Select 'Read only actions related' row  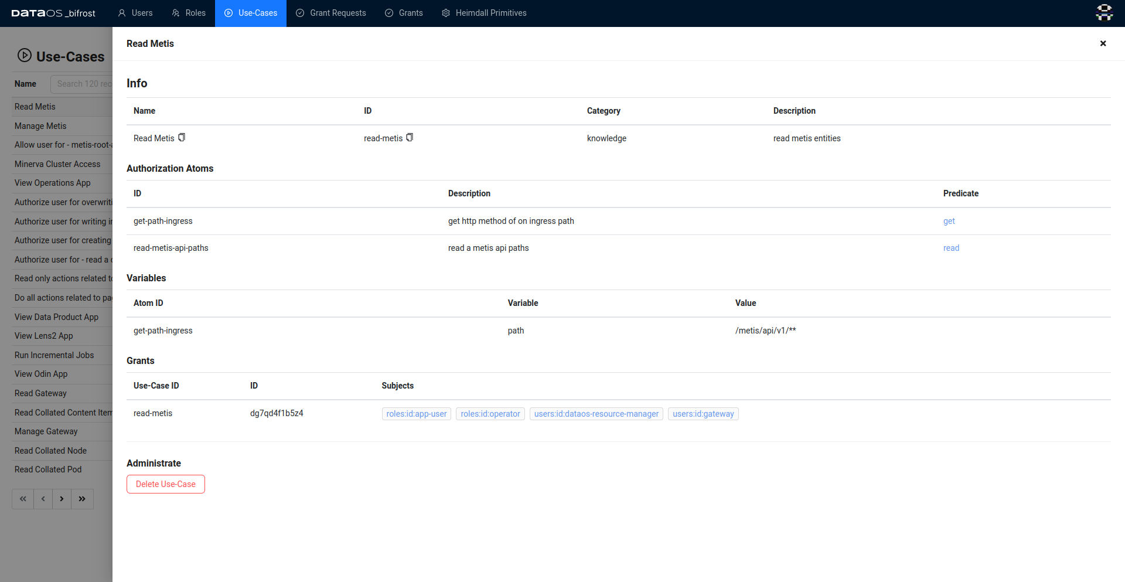(63, 278)
